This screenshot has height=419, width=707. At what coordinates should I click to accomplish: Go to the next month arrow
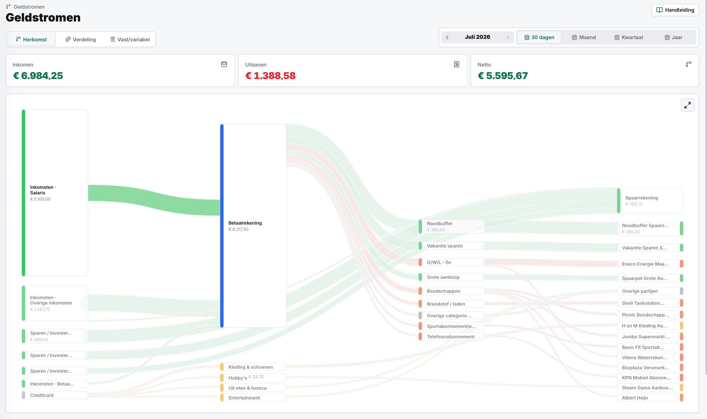tap(507, 37)
